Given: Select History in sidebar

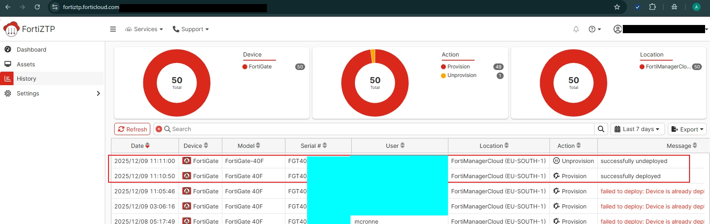Looking at the screenshot, I should coord(27,79).
